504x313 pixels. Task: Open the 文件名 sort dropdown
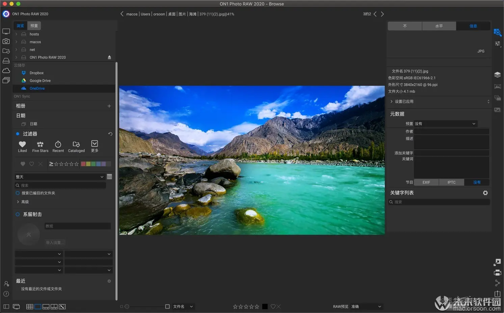[x=183, y=307]
